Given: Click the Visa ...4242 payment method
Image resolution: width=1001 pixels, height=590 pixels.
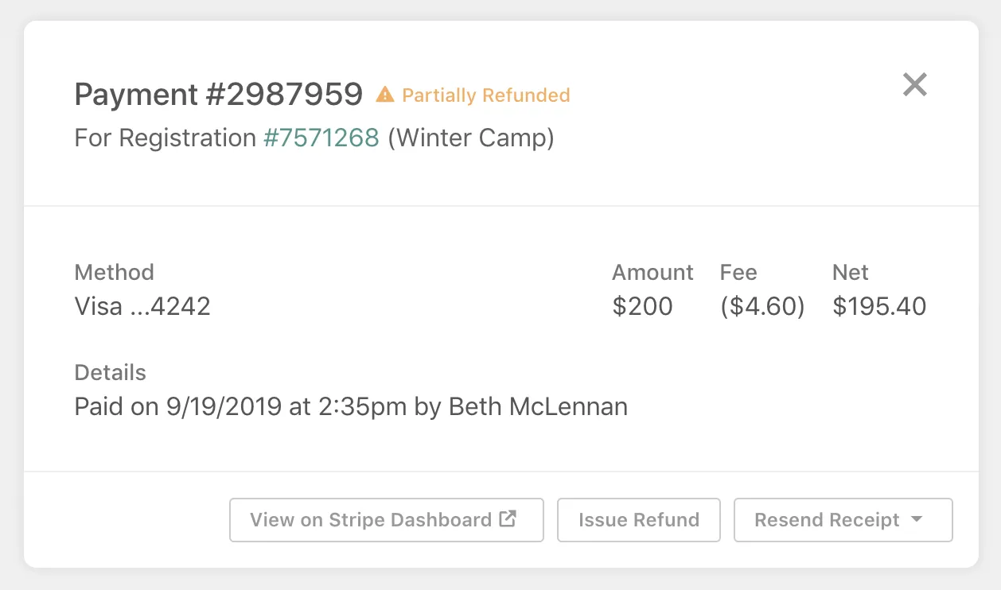Looking at the screenshot, I should 142,307.
